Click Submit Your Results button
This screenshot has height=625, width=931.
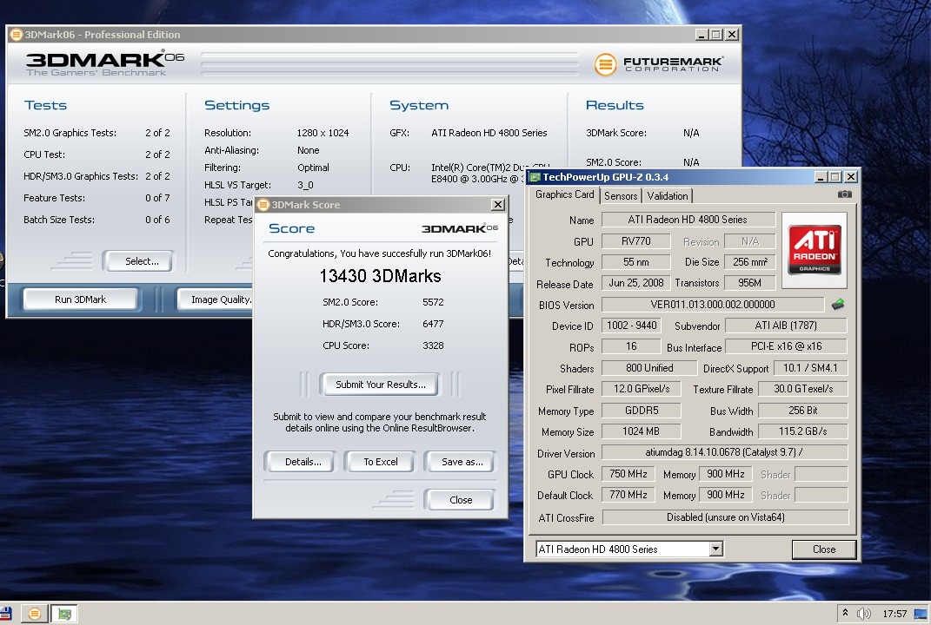tap(381, 385)
